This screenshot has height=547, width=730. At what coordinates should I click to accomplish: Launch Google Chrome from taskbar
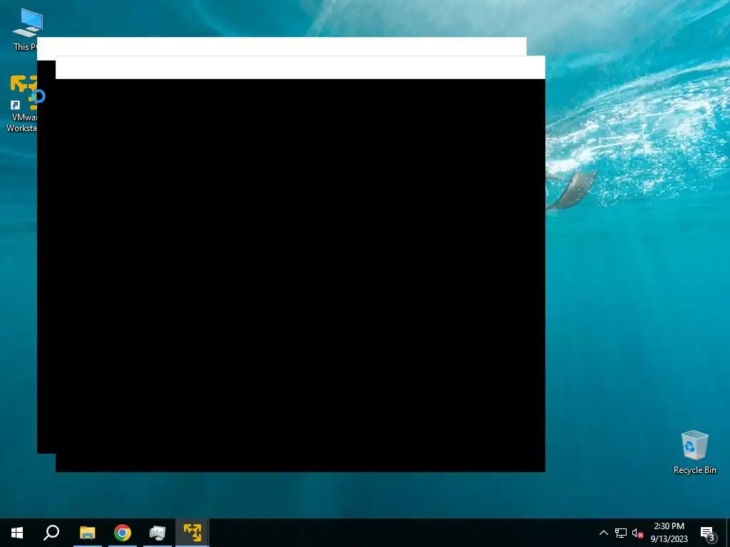pyautogui.click(x=123, y=533)
